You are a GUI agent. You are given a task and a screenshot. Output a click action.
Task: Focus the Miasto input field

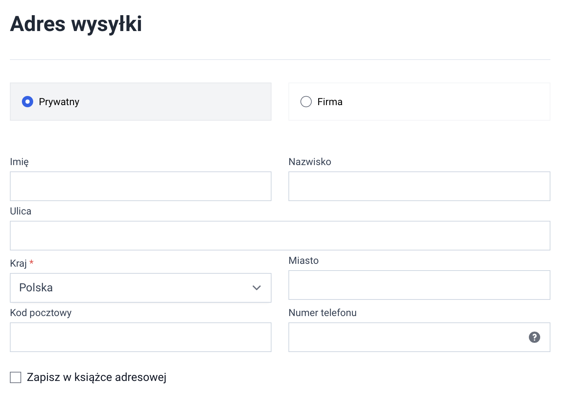[419, 285]
